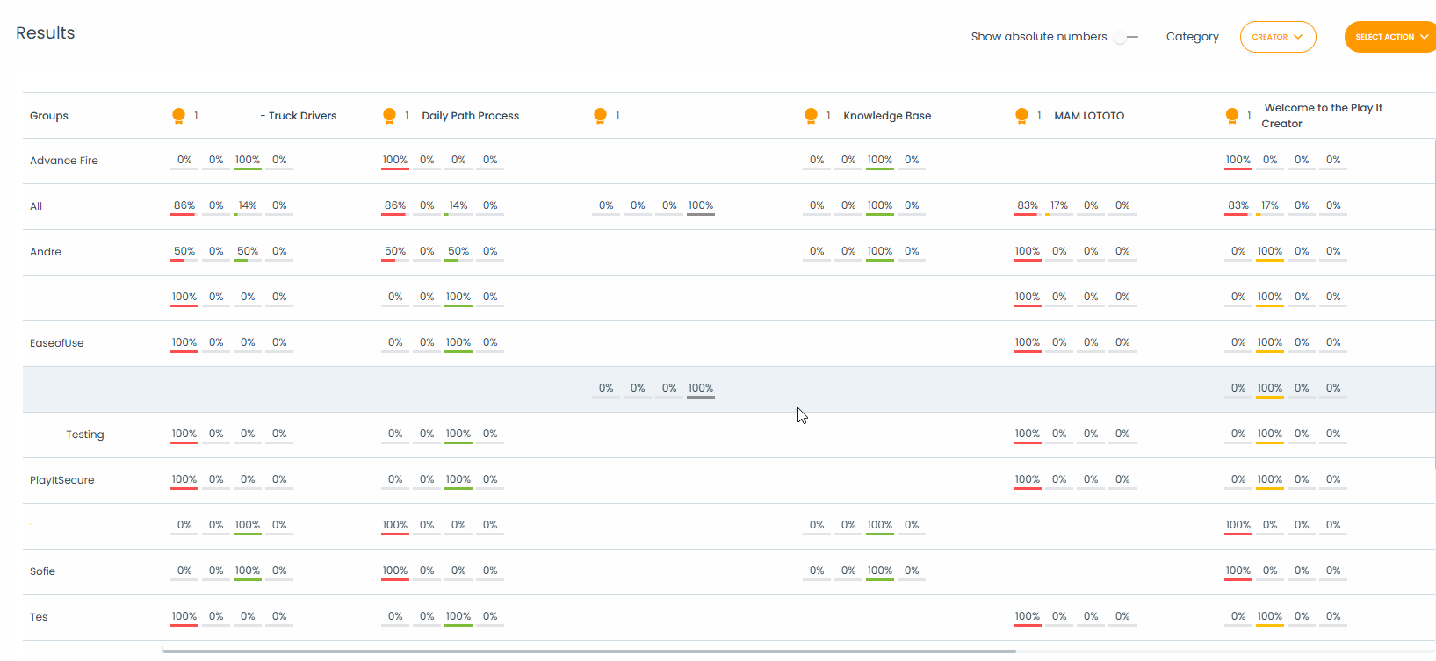This screenshot has width=1436, height=661.
Task: Open the Advance Fire group row
Action: coord(64,161)
